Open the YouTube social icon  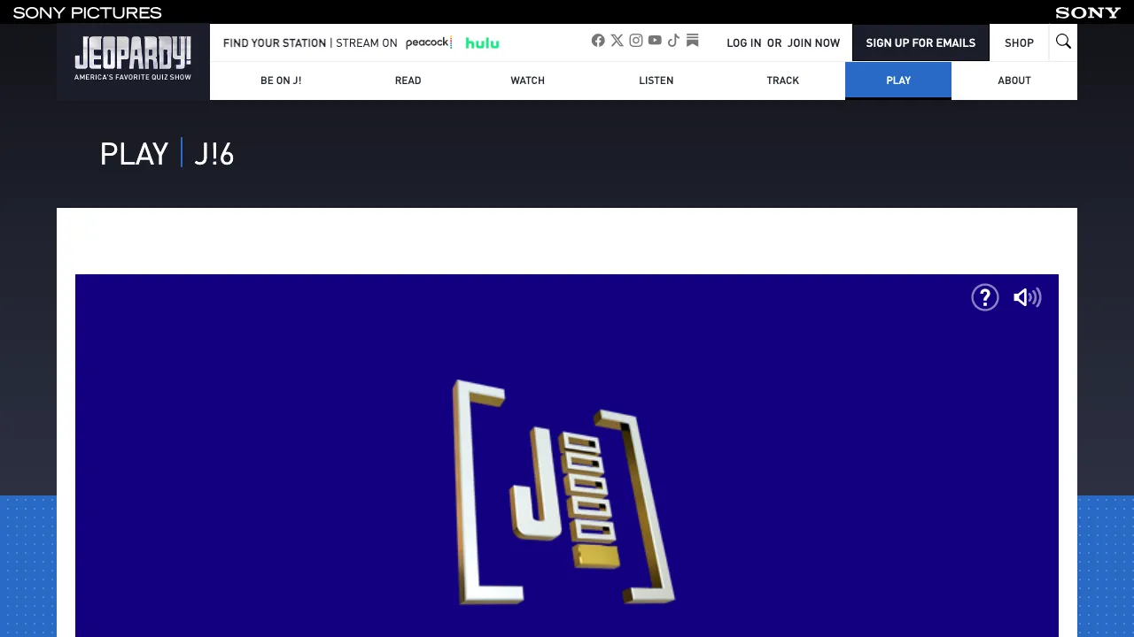click(x=655, y=41)
